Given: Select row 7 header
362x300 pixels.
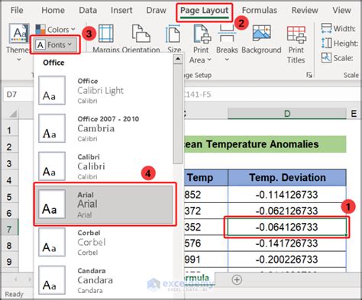Looking at the screenshot, I should [x=9, y=229].
